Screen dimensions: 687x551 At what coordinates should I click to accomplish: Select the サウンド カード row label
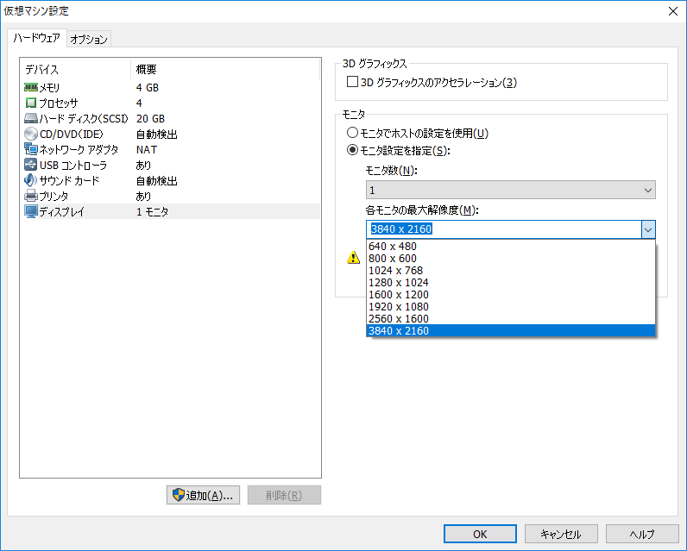(69, 181)
